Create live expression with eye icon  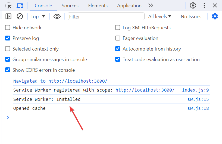[x=57, y=17]
